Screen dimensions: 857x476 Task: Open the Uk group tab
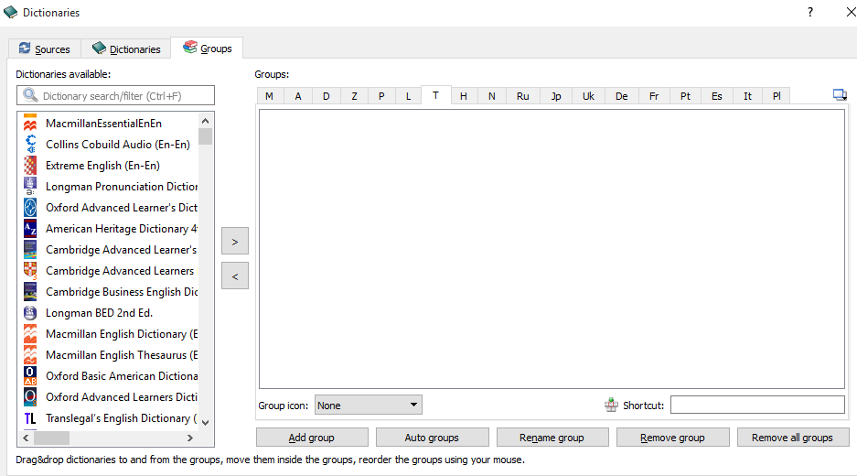588,96
